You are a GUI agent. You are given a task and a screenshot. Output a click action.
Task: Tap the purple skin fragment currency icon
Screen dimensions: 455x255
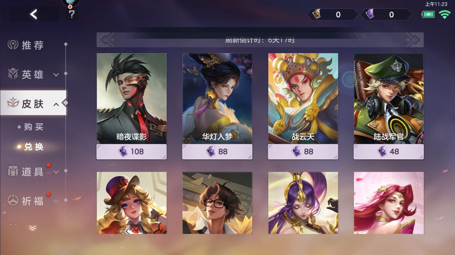tap(370, 14)
